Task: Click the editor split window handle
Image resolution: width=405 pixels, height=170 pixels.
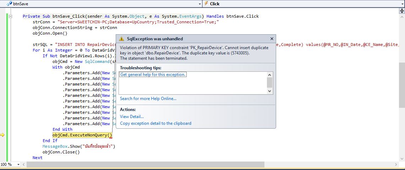Action: point(402,10)
